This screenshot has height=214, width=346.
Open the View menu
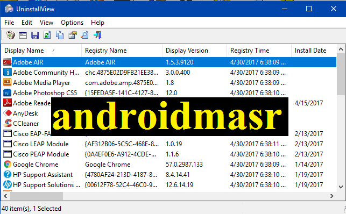(x=46, y=23)
